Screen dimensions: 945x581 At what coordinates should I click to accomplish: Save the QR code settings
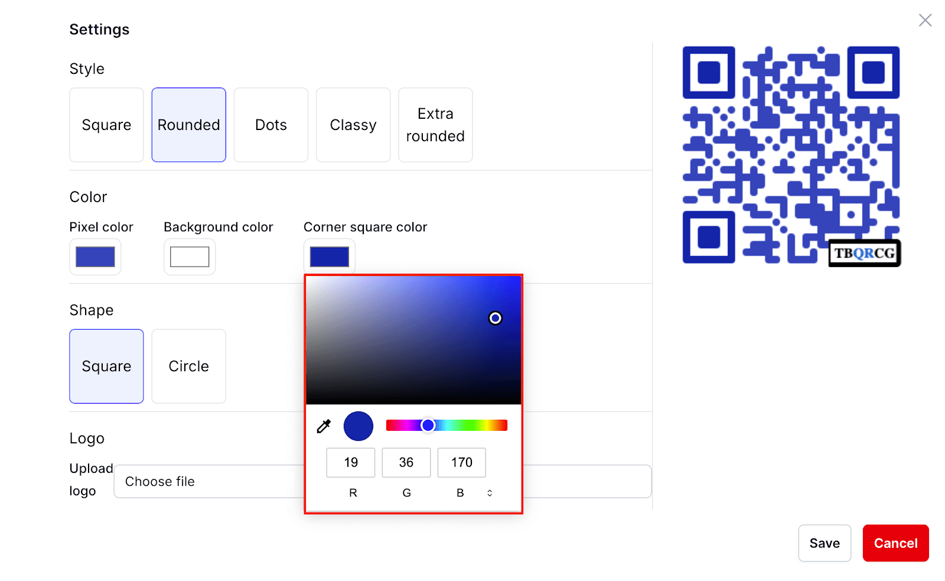[825, 543]
